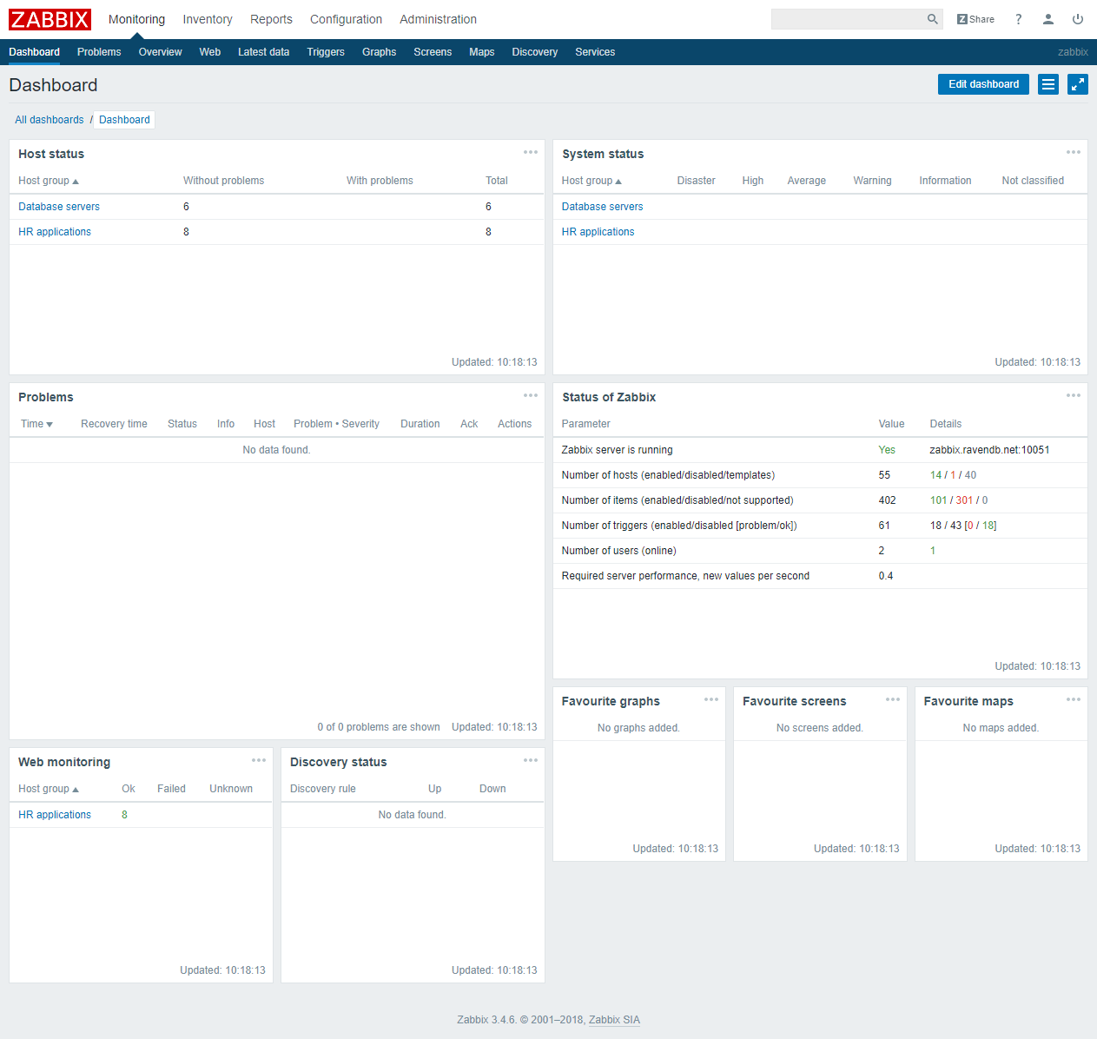Open Database servers in Host status
The height and width of the screenshot is (1039, 1097).
tap(59, 207)
